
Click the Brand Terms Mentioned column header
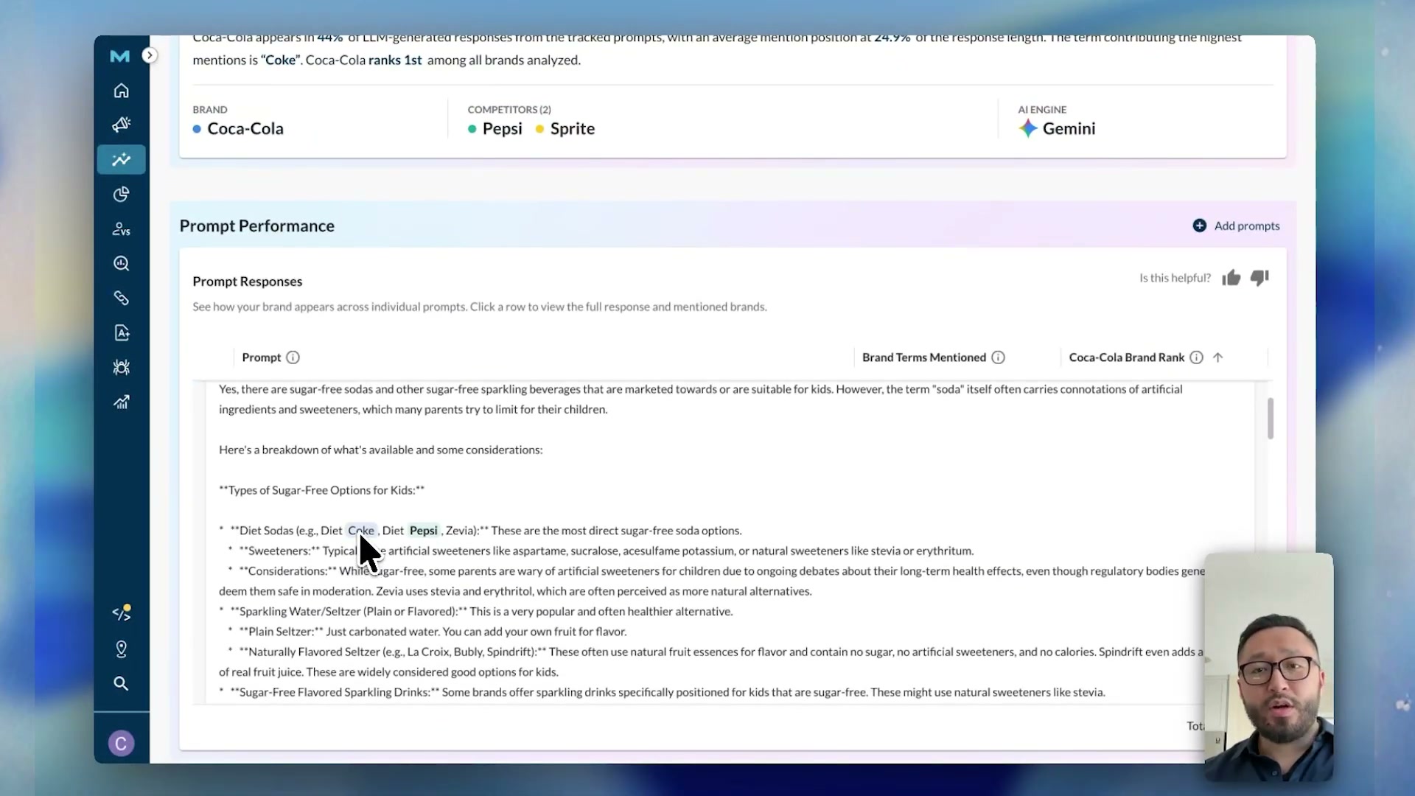pos(924,357)
